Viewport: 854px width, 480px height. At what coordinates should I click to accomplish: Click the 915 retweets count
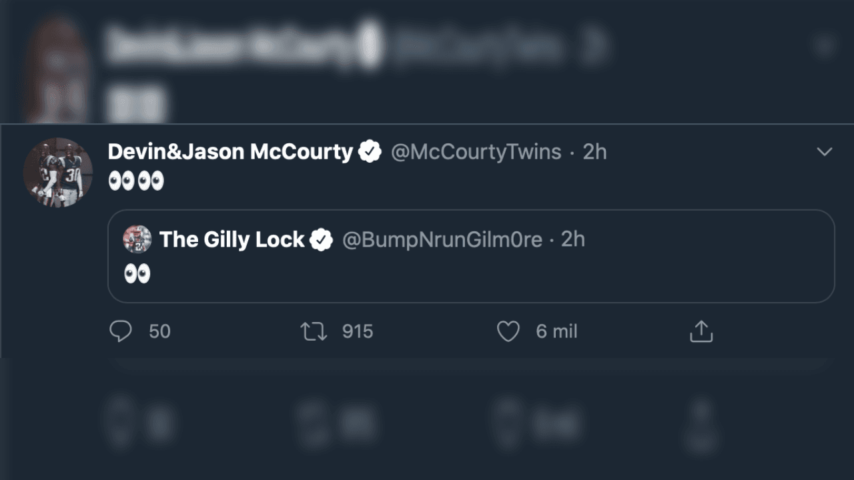(358, 331)
